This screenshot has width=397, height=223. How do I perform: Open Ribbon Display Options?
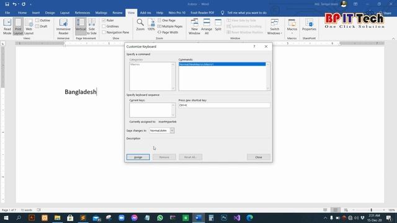point(355,4)
